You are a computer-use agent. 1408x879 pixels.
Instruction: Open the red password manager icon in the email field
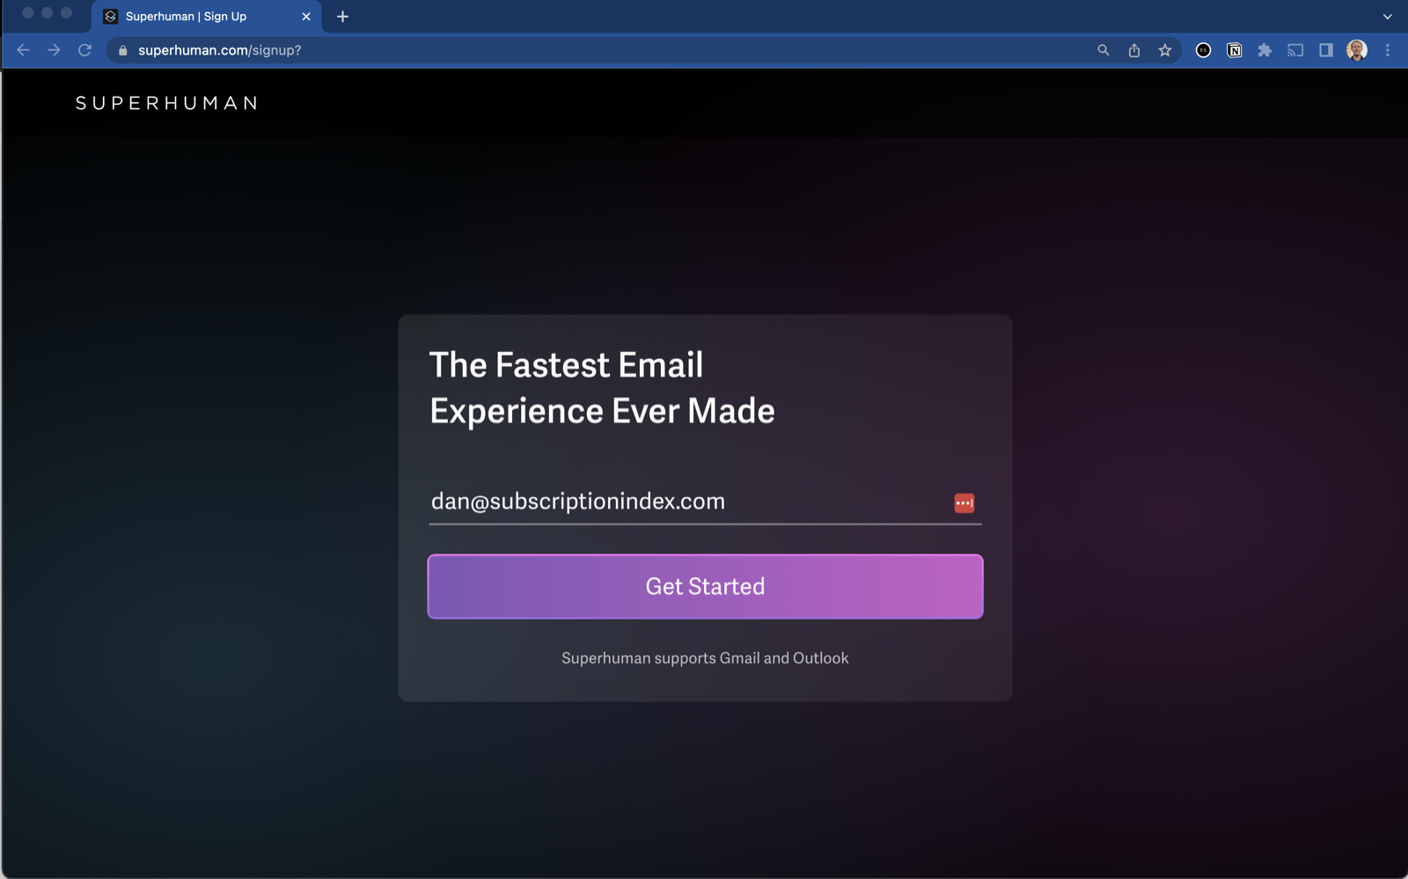tap(964, 502)
